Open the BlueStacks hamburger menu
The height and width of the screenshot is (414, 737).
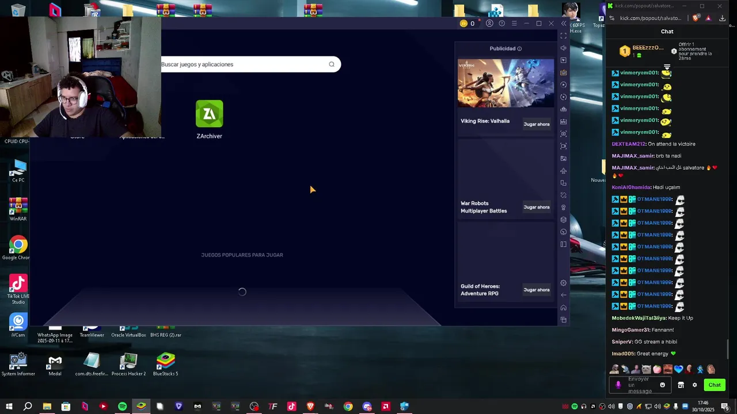click(x=514, y=24)
